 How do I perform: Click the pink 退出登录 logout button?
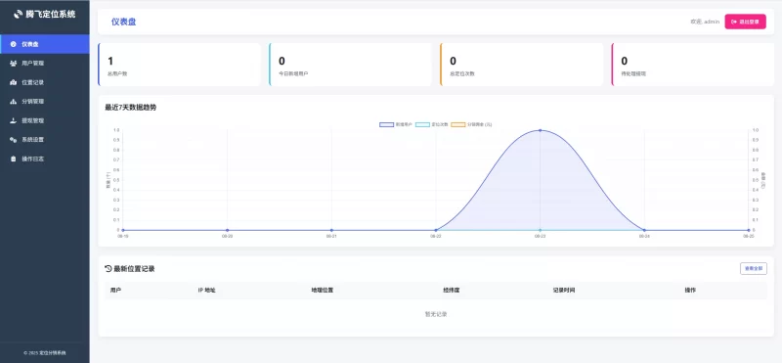click(x=745, y=22)
